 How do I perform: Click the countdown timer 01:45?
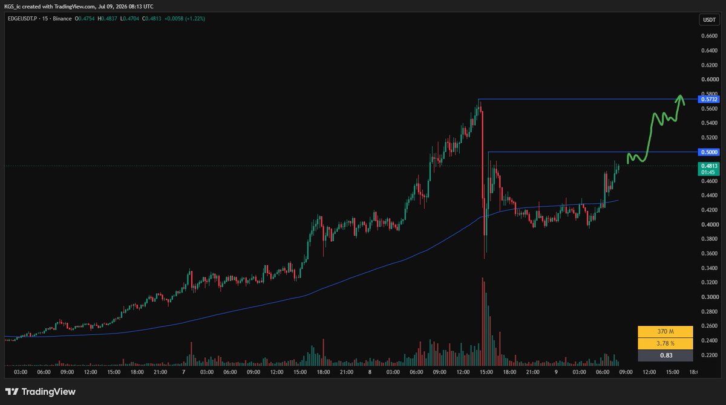click(x=708, y=172)
